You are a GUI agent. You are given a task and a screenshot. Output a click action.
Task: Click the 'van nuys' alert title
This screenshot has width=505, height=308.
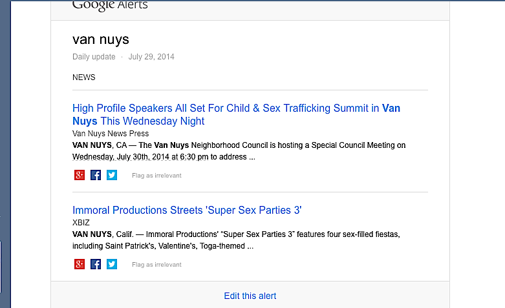pyautogui.click(x=101, y=39)
